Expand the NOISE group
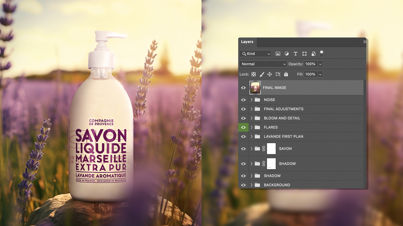The width and height of the screenshot is (403, 226). pyautogui.click(x=251, y=100)
